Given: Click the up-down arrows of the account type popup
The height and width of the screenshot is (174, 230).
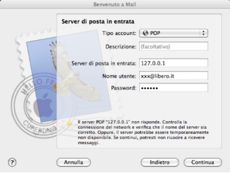Looking at the screenshot, I should tap(203, 33).
